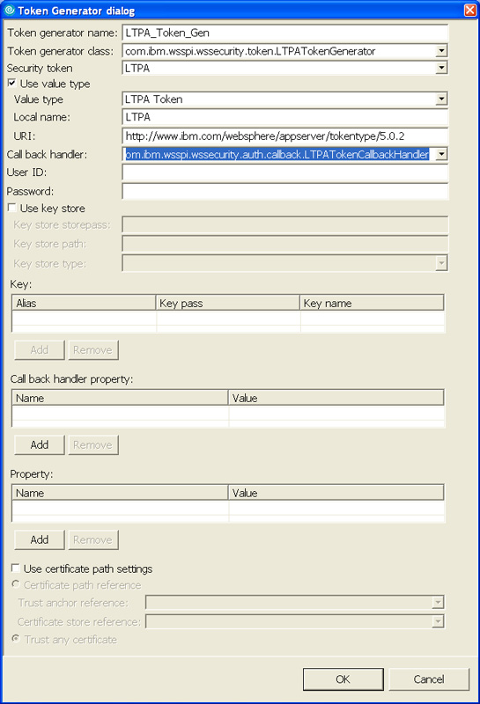
Task: Click the Alias column header in Key table
Action: tap(84, 303)
